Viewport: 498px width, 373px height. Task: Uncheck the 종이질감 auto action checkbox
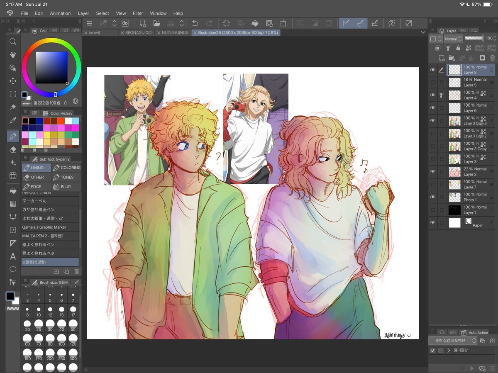coord(433,350)
